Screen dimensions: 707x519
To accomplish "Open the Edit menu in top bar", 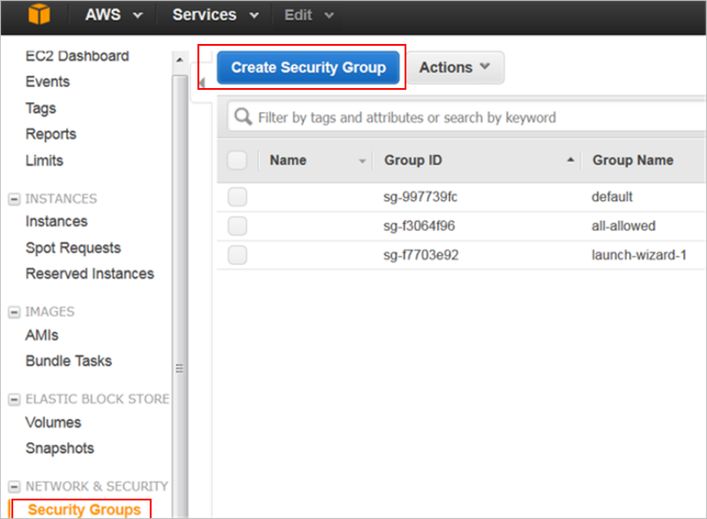I will [309, 15].
